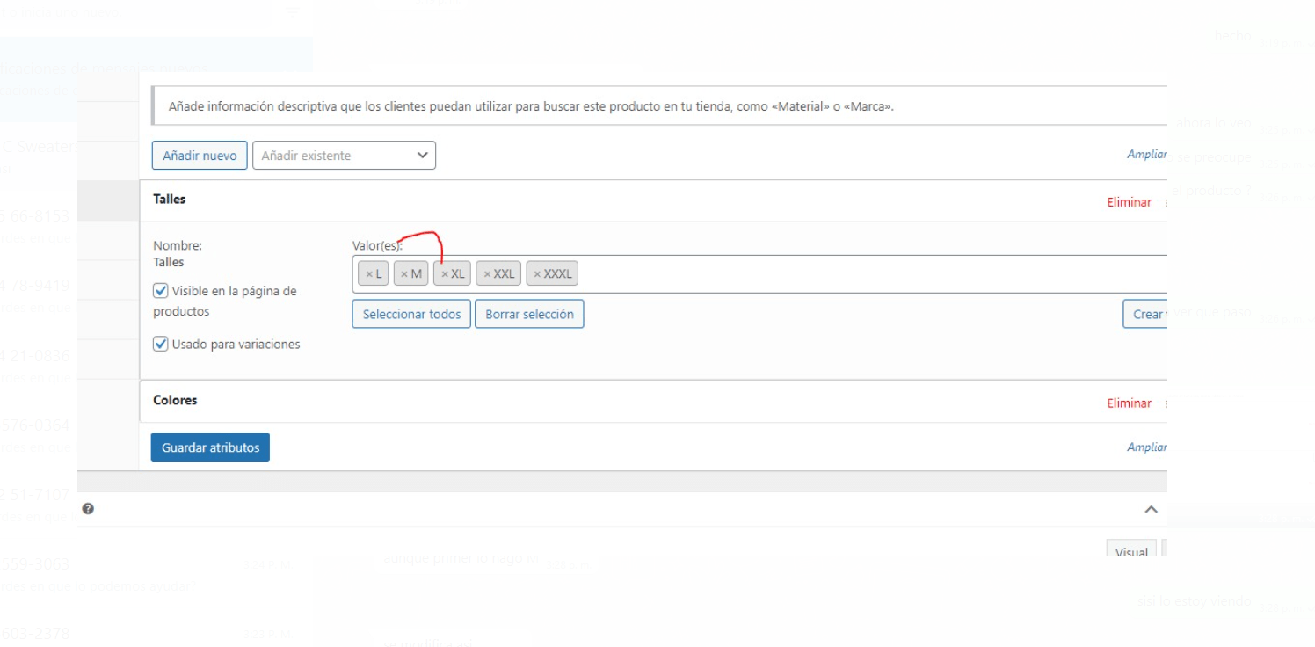Click Eliminar for Talles attribute

pyautogui.click(x=1130, y=202)
